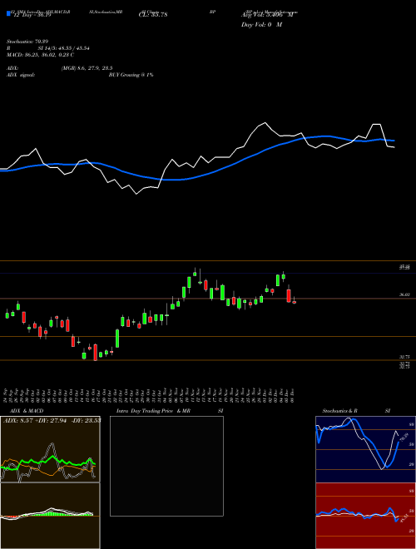Click the 'Intra Day Trading Price & MRSI' title
The width and height of the screenshot is (416, 549).
pos(170,411)
